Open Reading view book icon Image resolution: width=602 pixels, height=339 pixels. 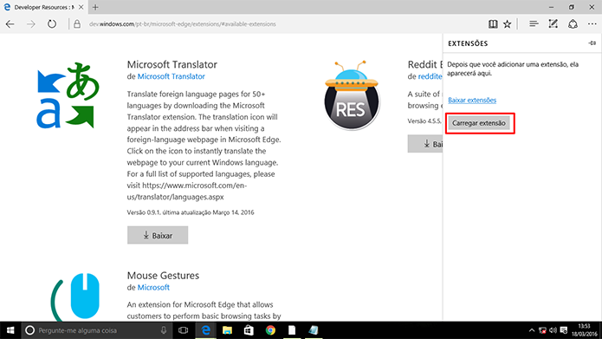(493, 24)
